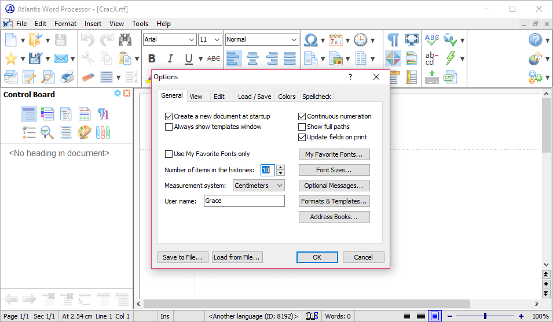Click the Send by email envelope icon
This screenshot has width=553, height=322.
61,58
